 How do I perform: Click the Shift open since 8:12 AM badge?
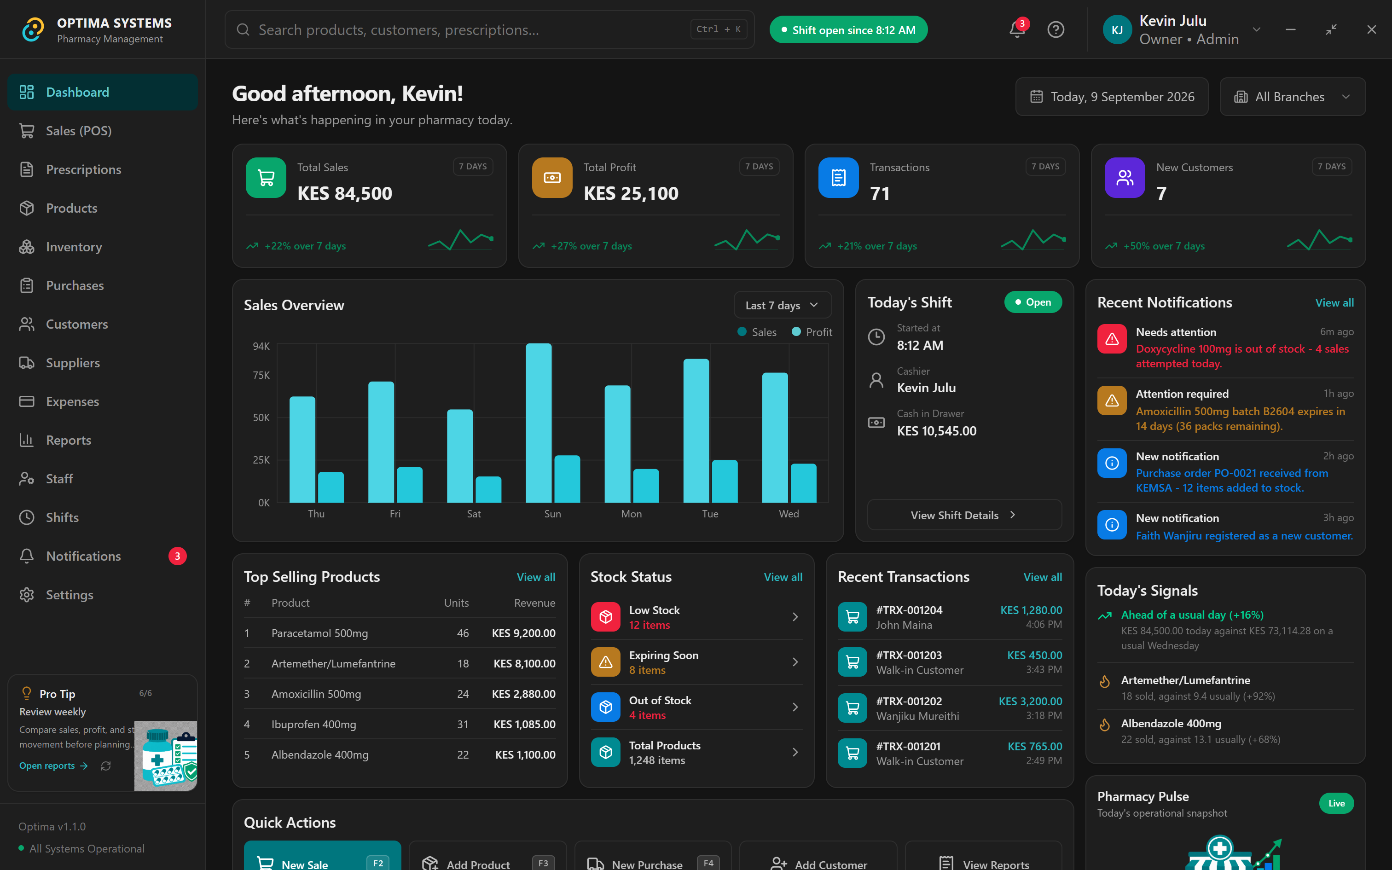[848, 30]
